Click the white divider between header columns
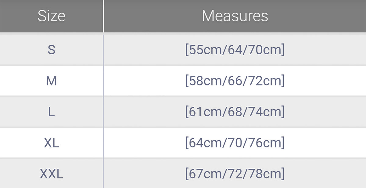366x188 pixels. 103,16
